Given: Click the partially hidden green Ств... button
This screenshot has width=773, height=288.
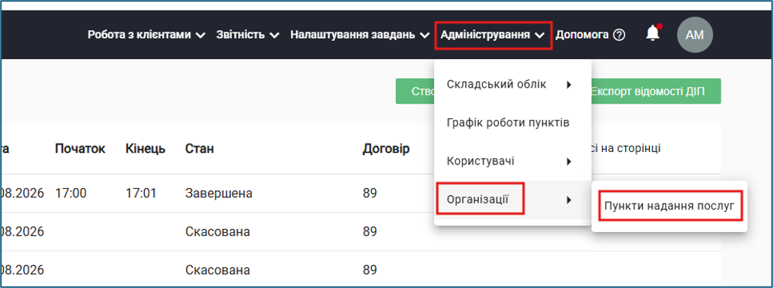Looking at the screenshot, I should [415, 91].
